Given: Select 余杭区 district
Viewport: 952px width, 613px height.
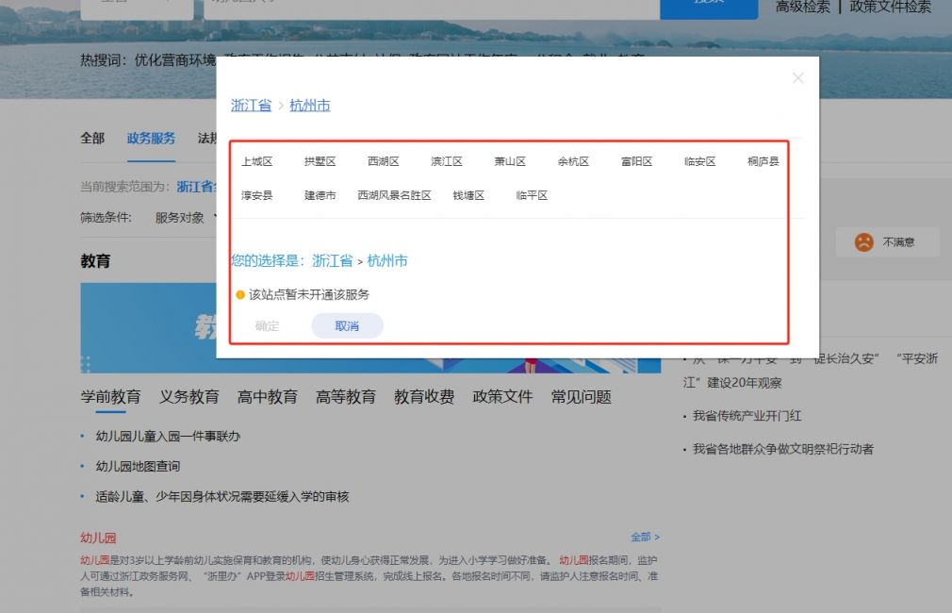Looking at the screenshot, I should pyautogui.click(x=573, y=161).
